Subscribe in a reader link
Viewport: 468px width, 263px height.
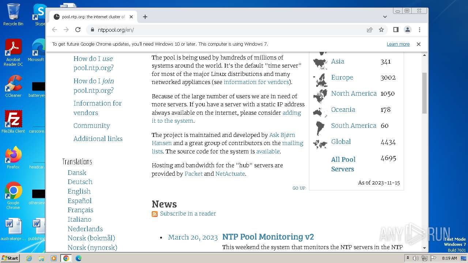coord(188,214)
